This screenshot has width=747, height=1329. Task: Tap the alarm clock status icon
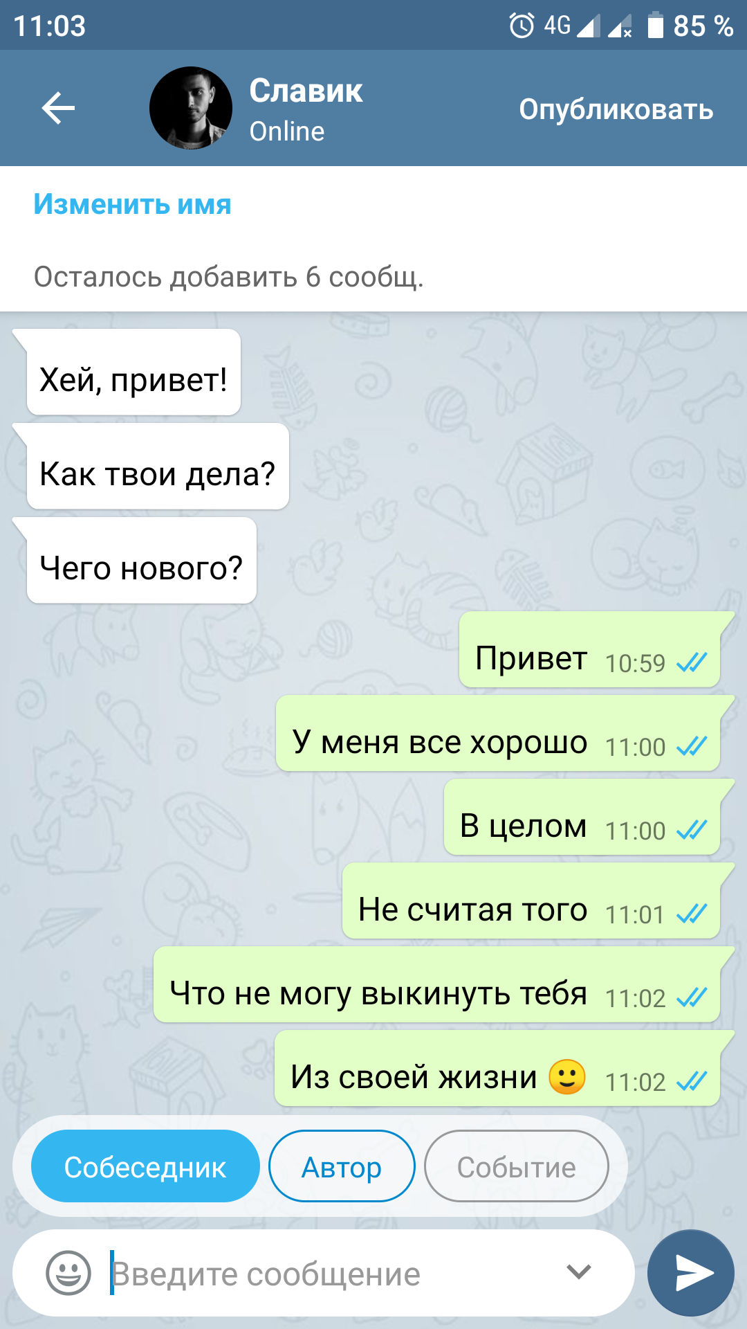522,26
